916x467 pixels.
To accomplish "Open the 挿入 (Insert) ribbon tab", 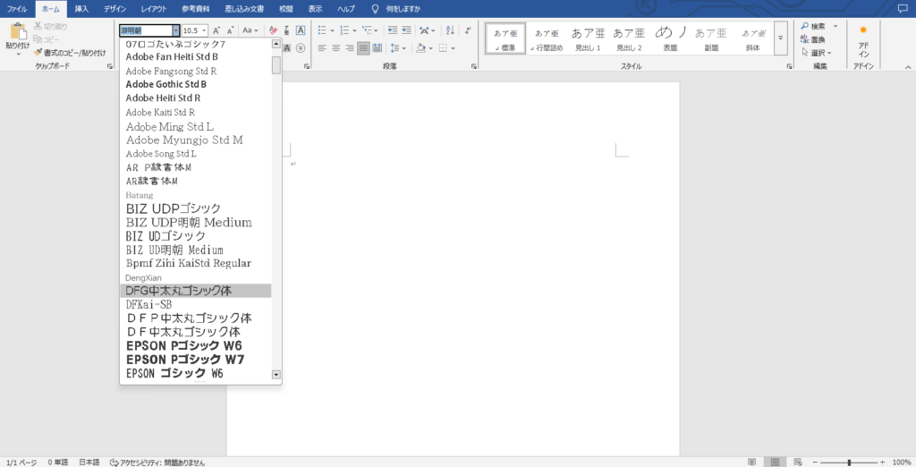I will tap(81, 8).
